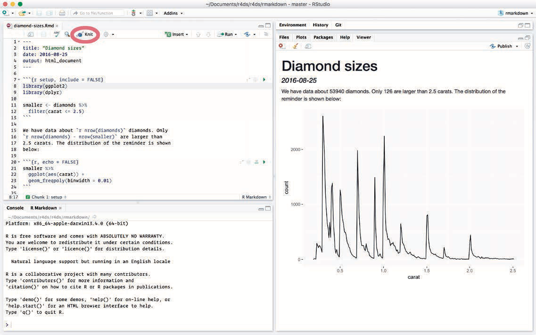
Task: Click the Knit button in editor toolbar
Action: click(x=85, y=34)
